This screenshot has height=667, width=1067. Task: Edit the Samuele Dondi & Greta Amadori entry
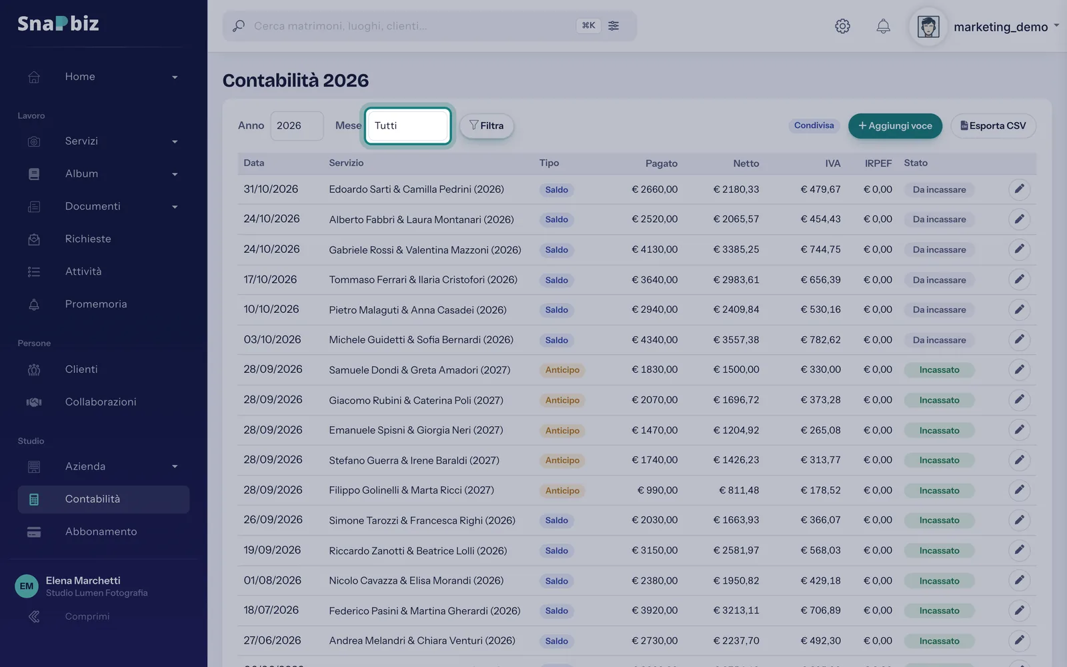[1019, 370]
